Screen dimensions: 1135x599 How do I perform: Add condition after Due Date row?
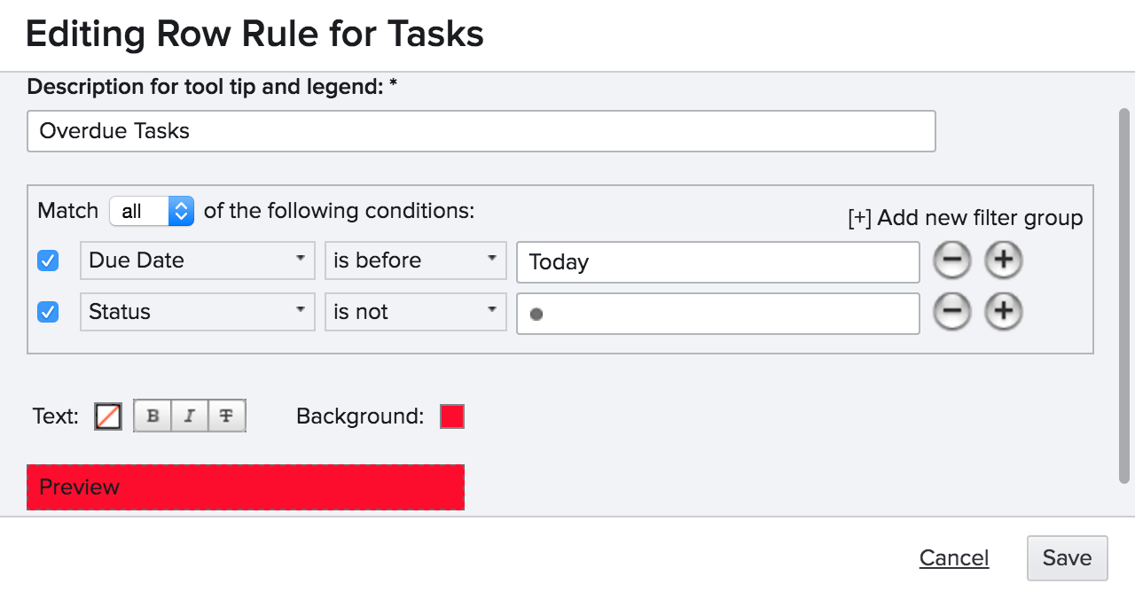(x=1004, y=261)
